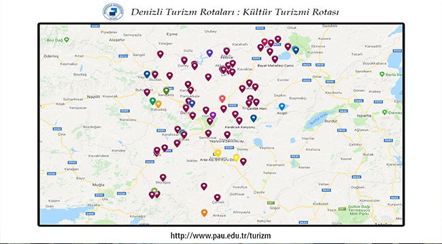Select the Muğla city label
The image size is (442, 244).
pos(99,184)
